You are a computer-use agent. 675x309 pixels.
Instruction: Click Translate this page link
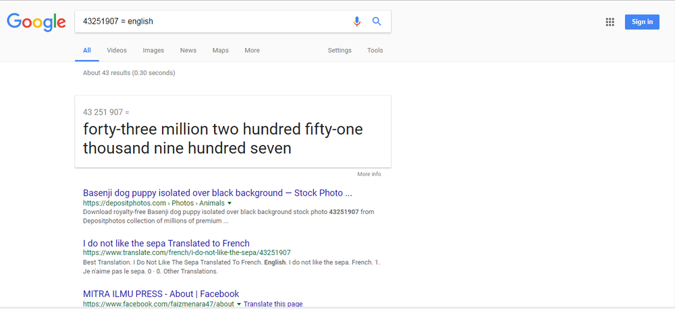click(273, 304)
